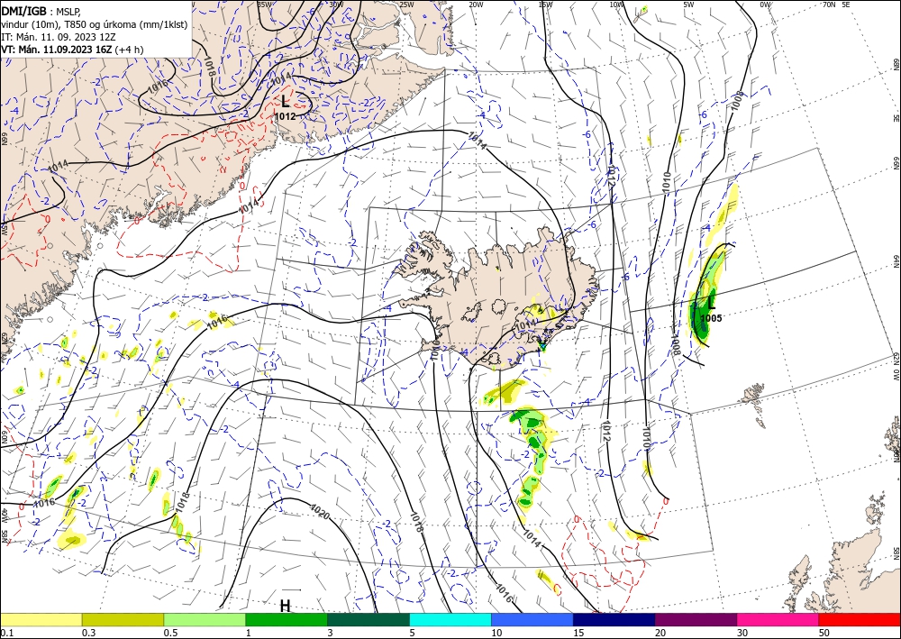
Task: Click the '0.3' legend scale value
Action: [x=88, y=633]
